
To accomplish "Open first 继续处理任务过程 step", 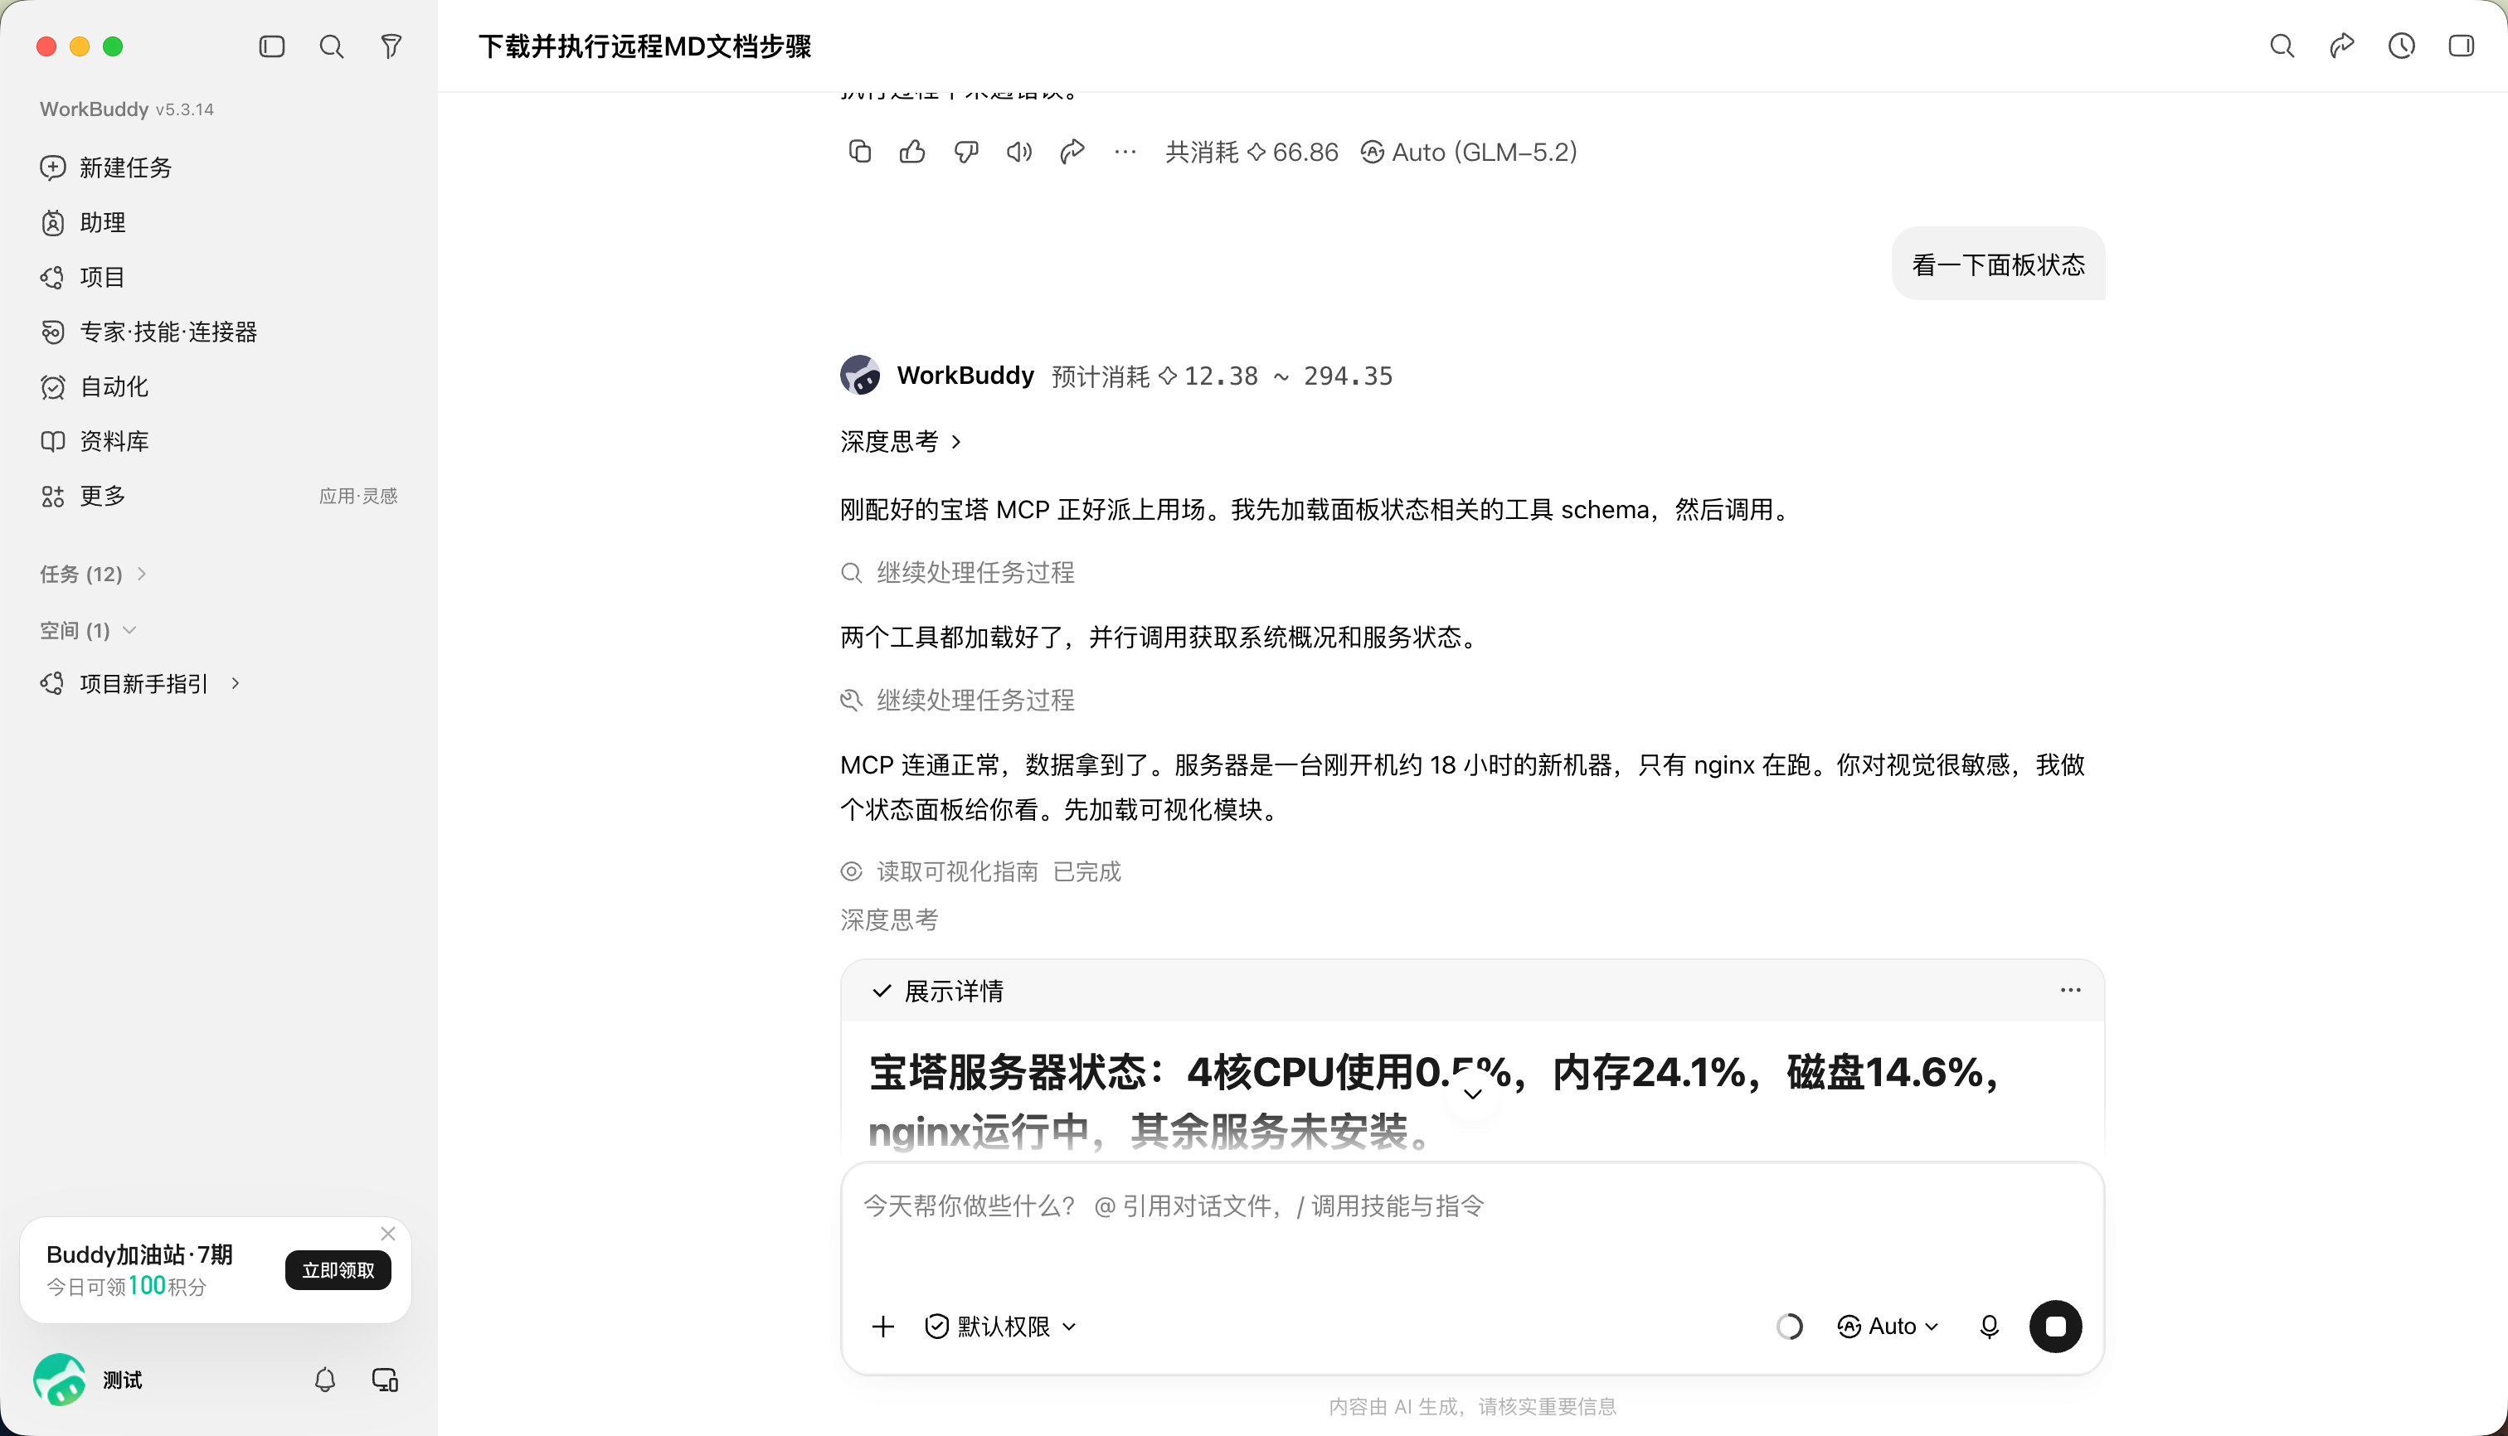I will [957, 573].
